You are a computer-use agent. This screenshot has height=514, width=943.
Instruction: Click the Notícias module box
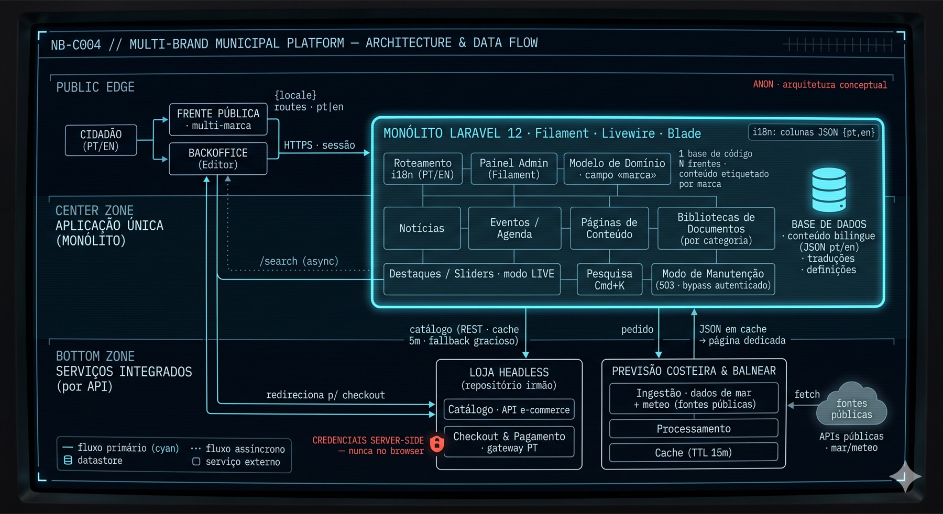[x=422, y=228]
